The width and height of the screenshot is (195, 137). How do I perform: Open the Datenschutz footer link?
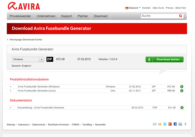coord(39,124)
